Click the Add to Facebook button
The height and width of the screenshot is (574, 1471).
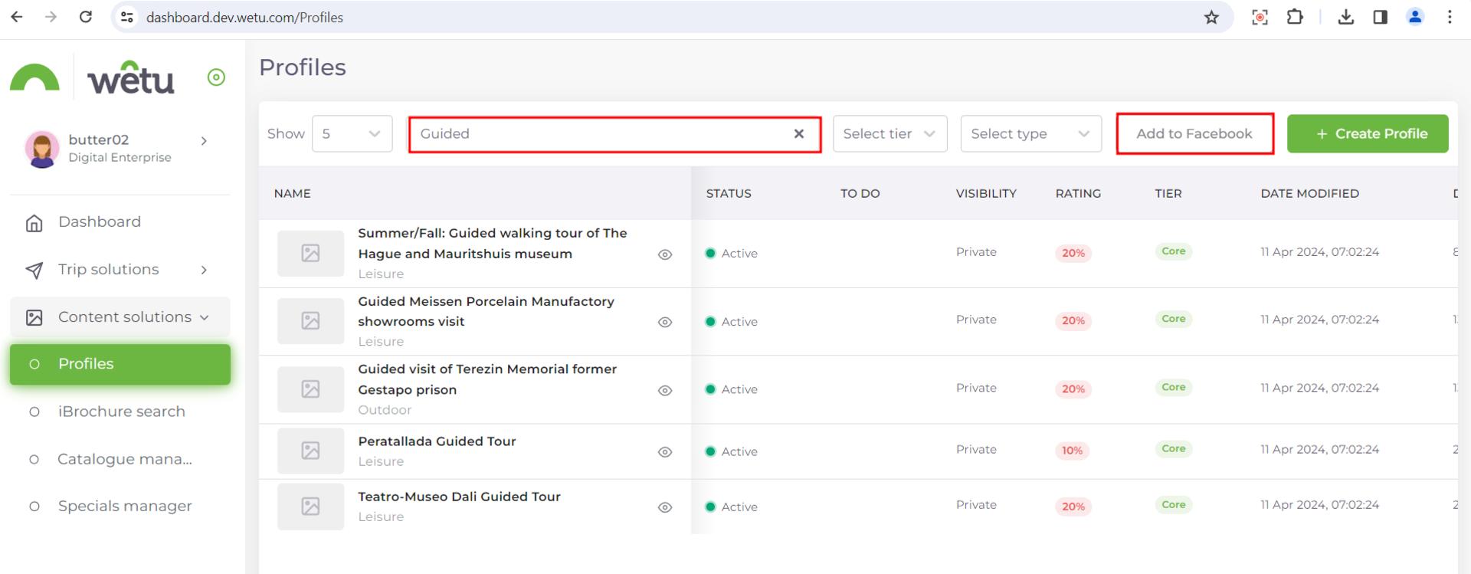[x=1194, y=134]
